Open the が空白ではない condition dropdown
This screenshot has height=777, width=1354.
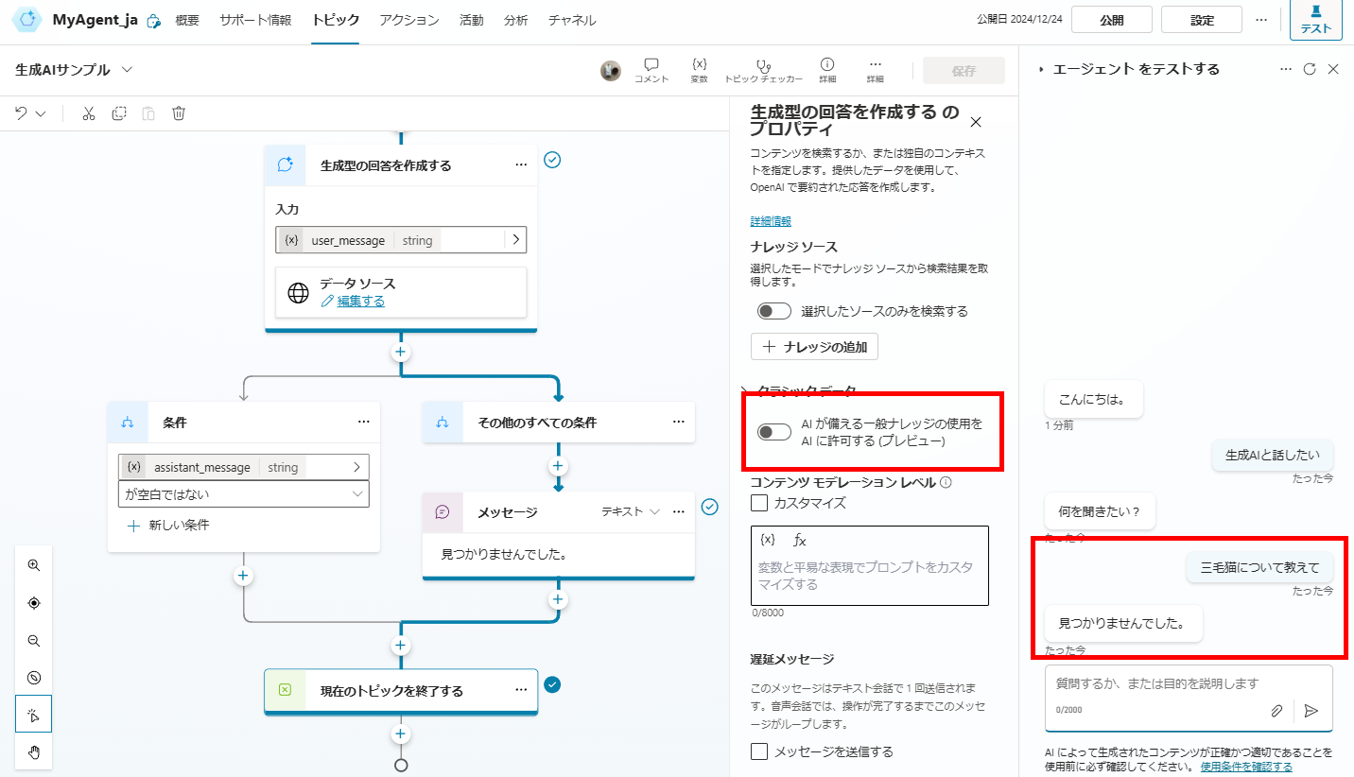(243, 493)
